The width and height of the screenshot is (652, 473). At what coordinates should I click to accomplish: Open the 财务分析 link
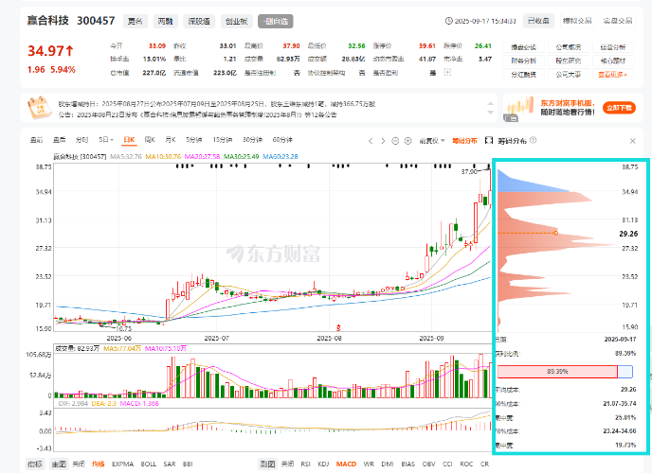[523, 61]
